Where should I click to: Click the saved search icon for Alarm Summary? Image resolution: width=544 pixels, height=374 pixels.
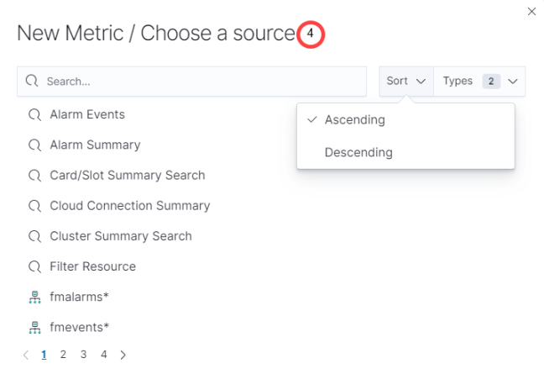(x=34, y=145)
